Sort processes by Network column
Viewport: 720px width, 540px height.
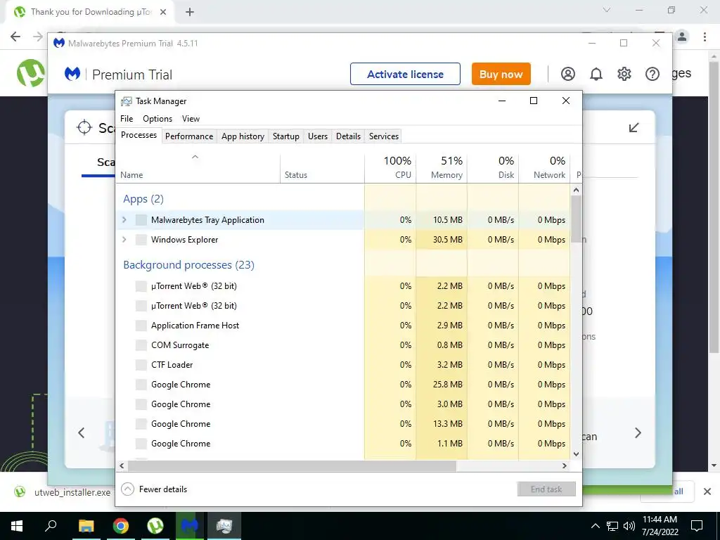coord(545,168)
